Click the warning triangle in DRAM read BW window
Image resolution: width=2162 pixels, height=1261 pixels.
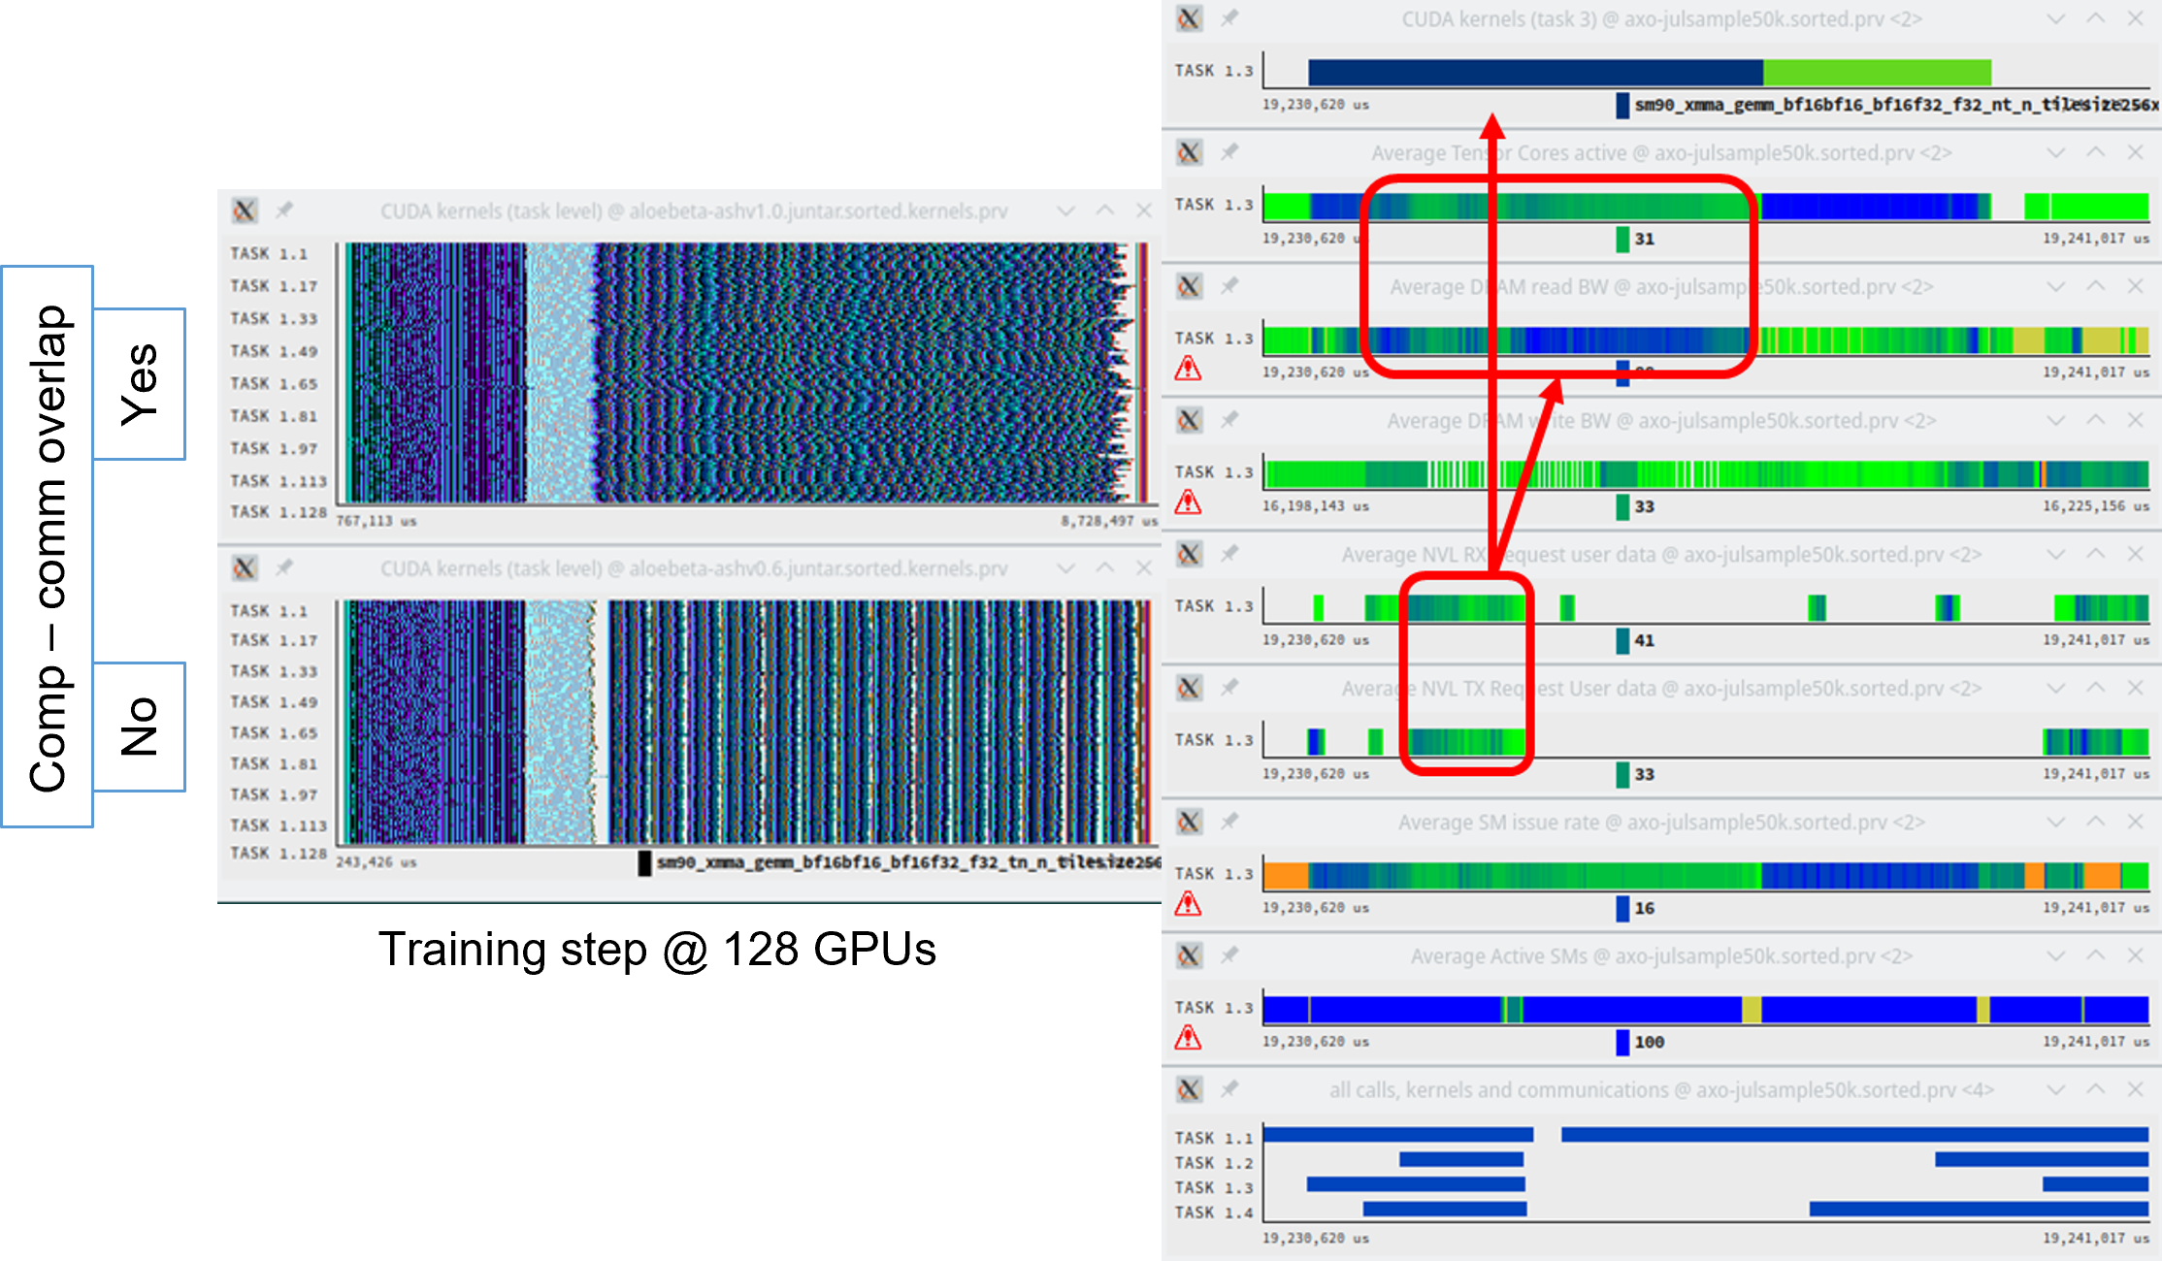click(1188, 369)
